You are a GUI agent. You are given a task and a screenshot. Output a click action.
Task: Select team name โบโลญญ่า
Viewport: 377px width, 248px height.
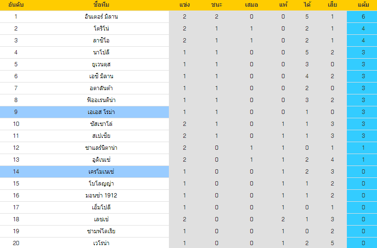click(101, 184)
